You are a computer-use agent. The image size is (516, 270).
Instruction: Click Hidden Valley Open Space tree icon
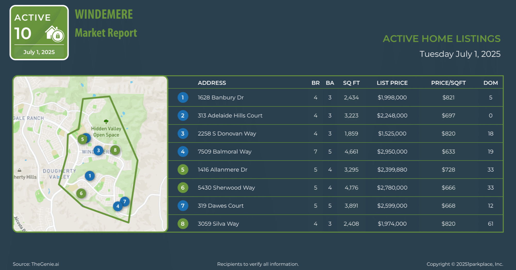[x=106, y=122]
